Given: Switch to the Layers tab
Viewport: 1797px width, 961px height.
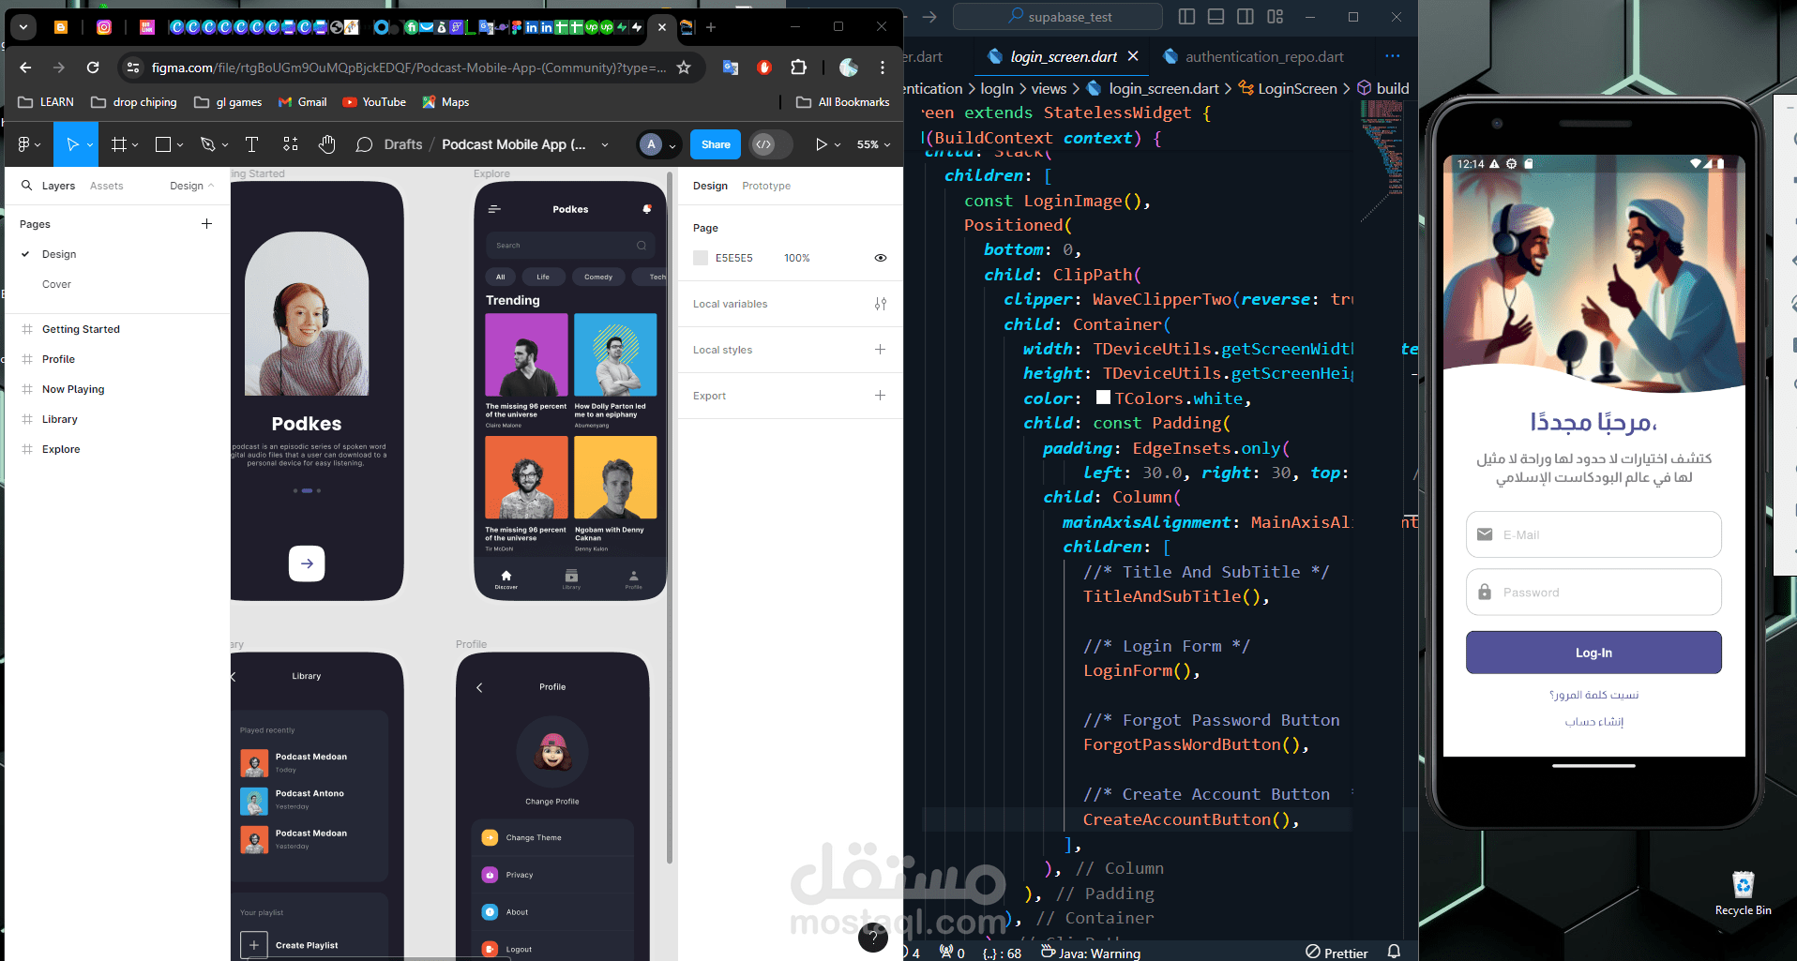Looking at the screenshot, I should point(58,186).
